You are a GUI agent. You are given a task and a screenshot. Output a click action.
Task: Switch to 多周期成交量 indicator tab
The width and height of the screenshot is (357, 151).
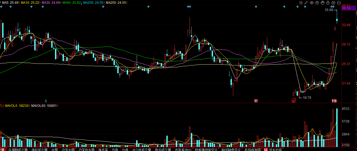tap(18, 150)
